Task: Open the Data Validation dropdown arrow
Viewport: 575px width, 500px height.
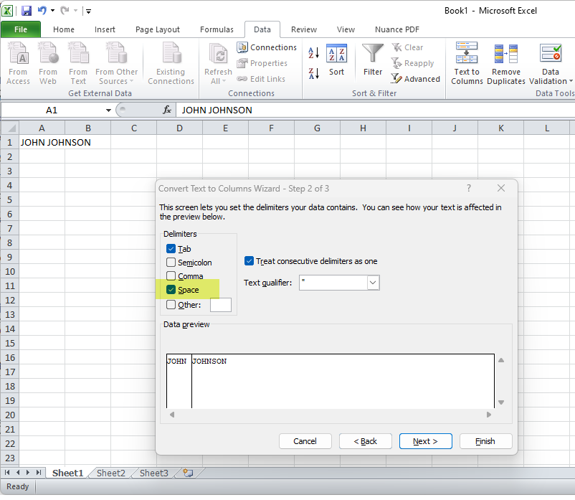Action: pyautogui.click(x=571, y=81)
